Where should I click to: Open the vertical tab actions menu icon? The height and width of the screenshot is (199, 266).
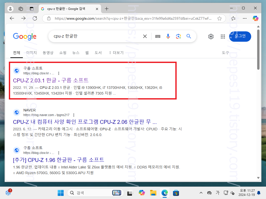[x=31, y=9]
